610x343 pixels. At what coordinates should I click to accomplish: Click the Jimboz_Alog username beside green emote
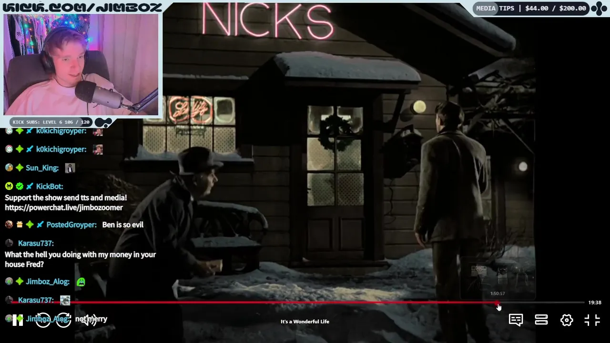pos(48,282)
